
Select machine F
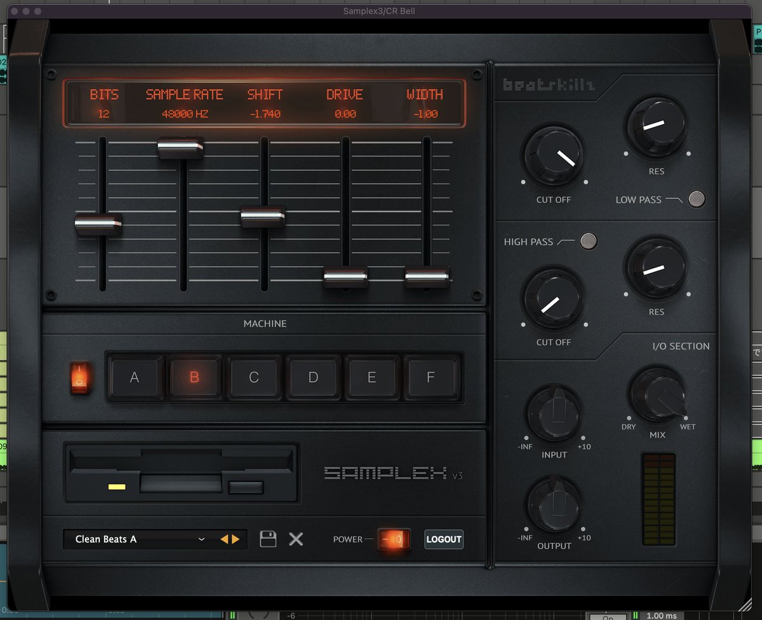[x=431, y=377]
